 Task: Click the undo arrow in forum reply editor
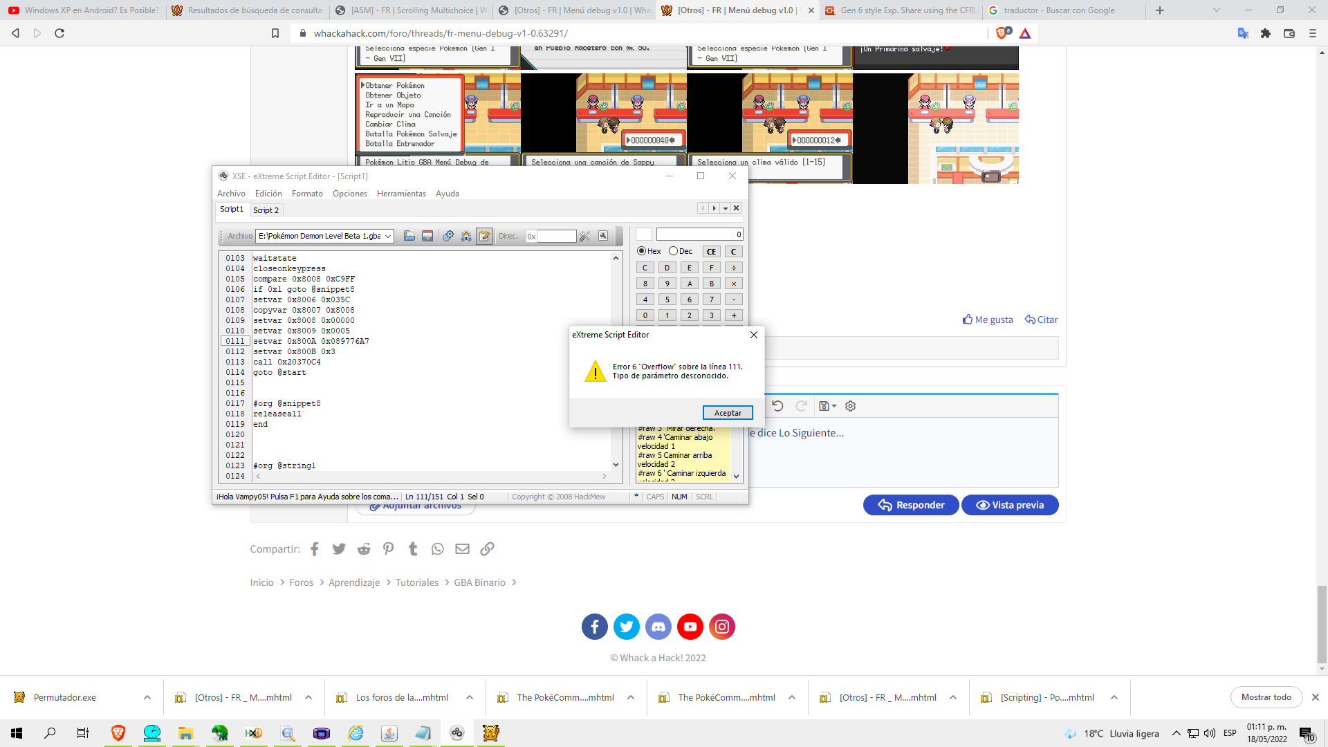pos(777,406)
